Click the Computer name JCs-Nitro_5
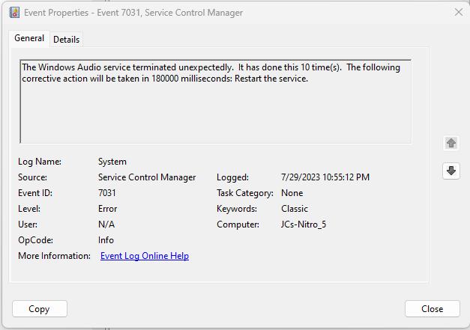Viewport: 470px width, 330px height. [x=297, y=224]
